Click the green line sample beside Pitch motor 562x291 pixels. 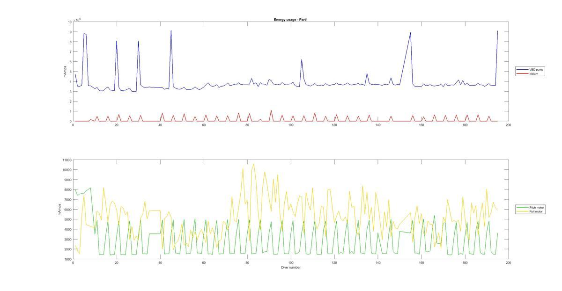523,207
